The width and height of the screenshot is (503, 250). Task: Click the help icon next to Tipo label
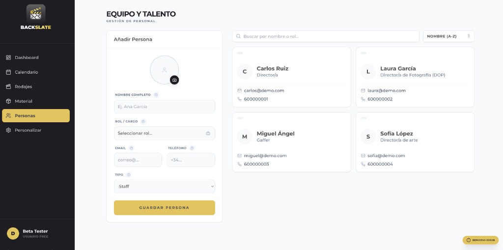(x=129, y=174)
